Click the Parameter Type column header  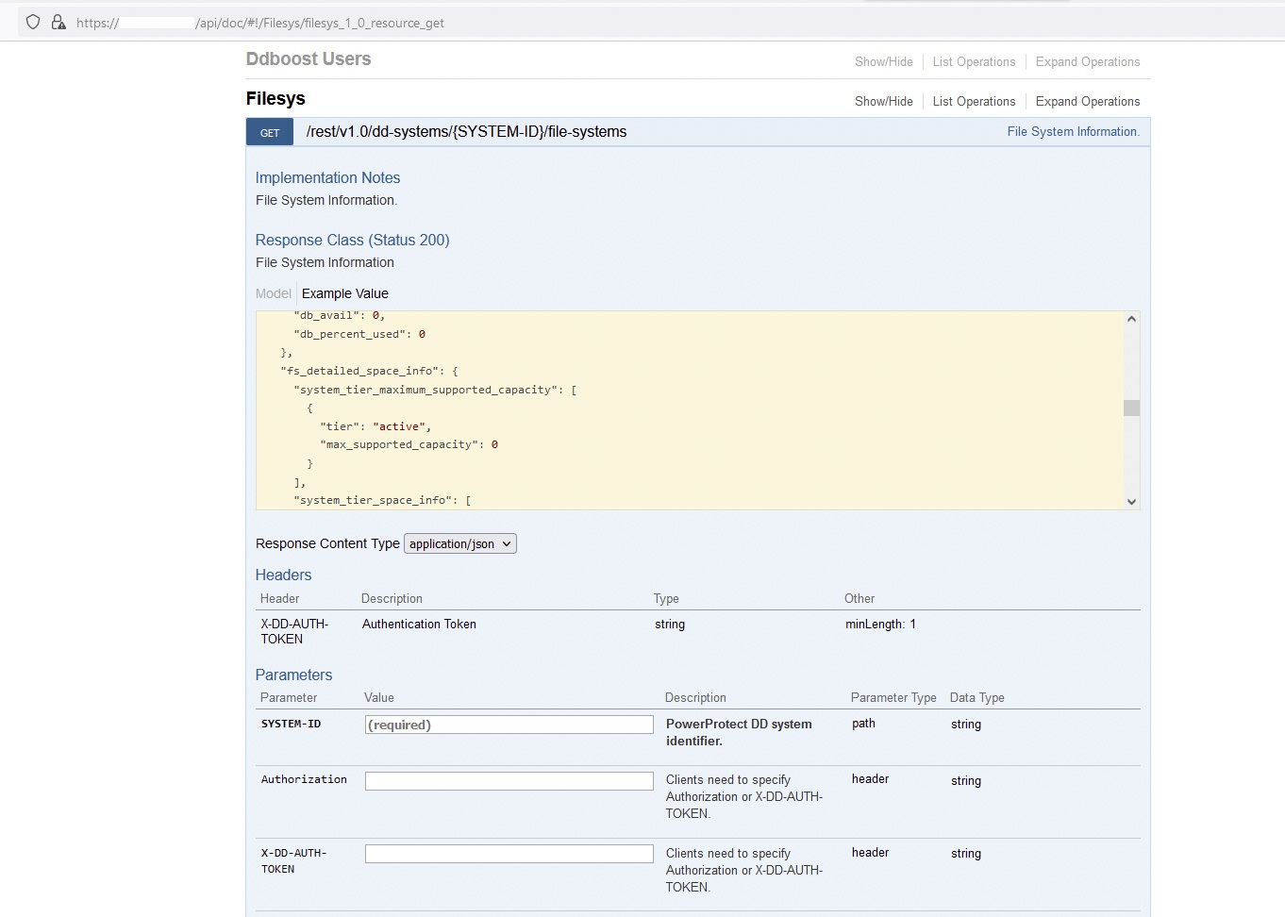point(893,697)
